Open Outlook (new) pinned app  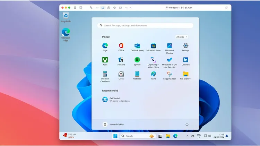point(137,47)
